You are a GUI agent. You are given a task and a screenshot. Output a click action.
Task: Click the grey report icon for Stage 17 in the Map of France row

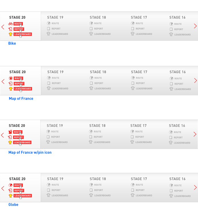[x=133, y=83]
